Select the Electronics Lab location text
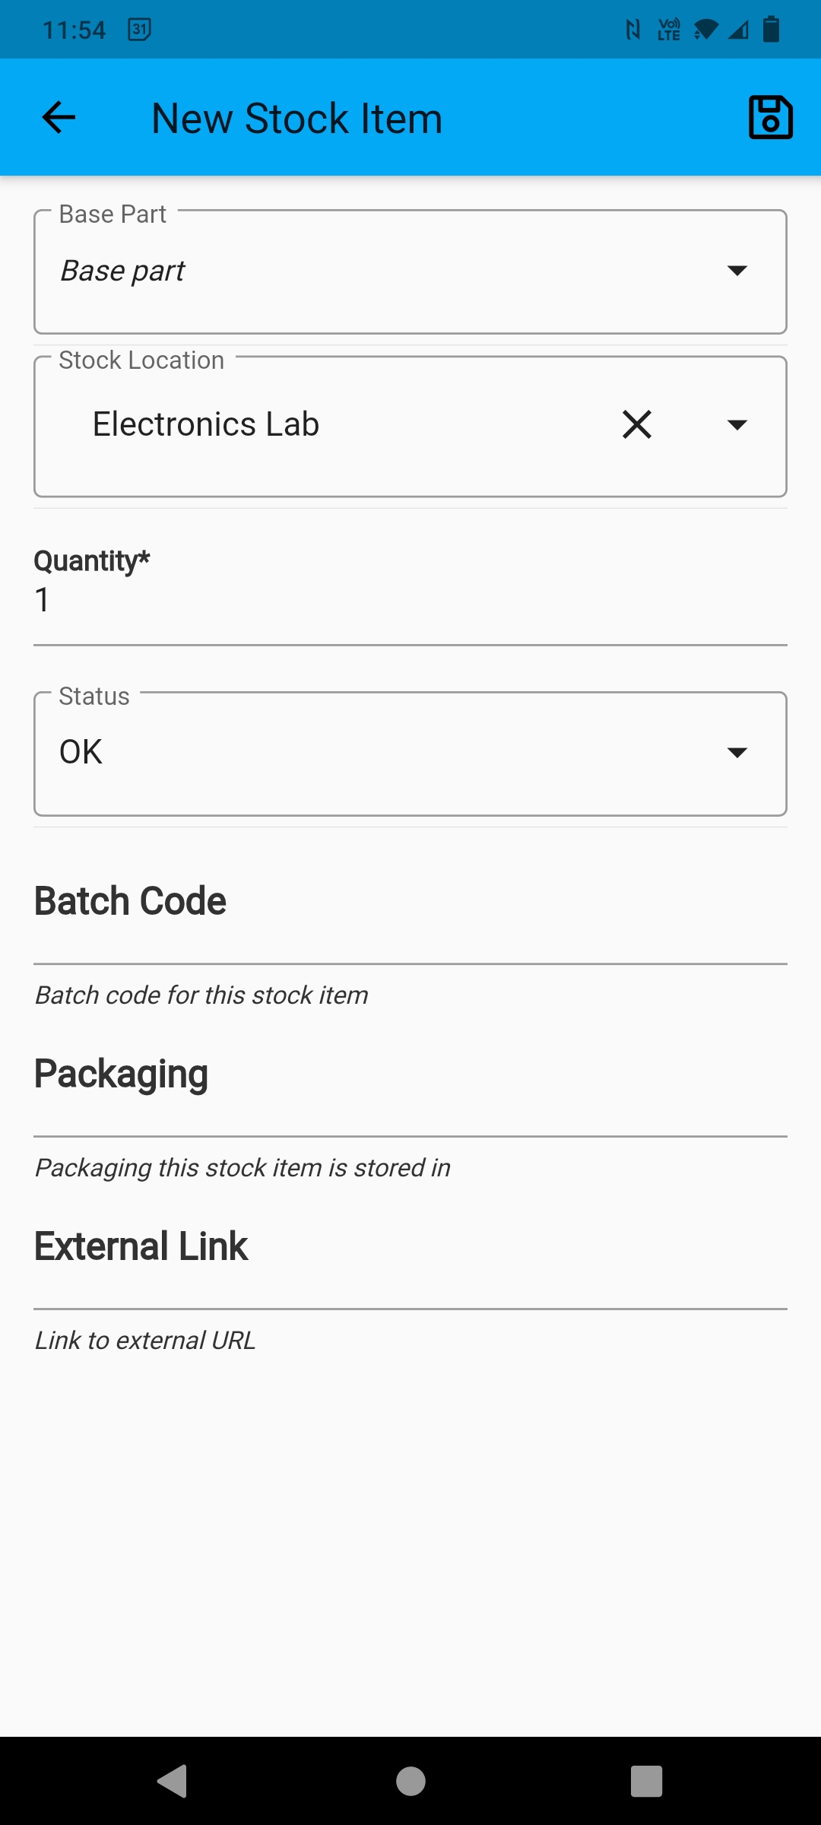This screenshot has width=821, height=1825. coord(205,424)
